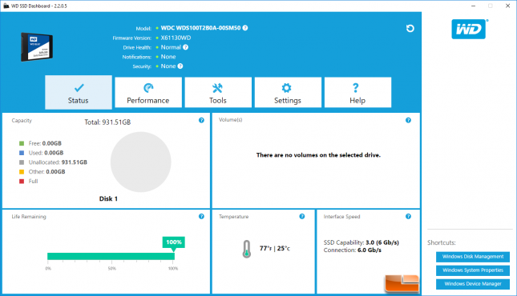The height and width of the screenshot is (296, 517).
Task: Click the yellow Other color swatch
Action: click(22, 171)
